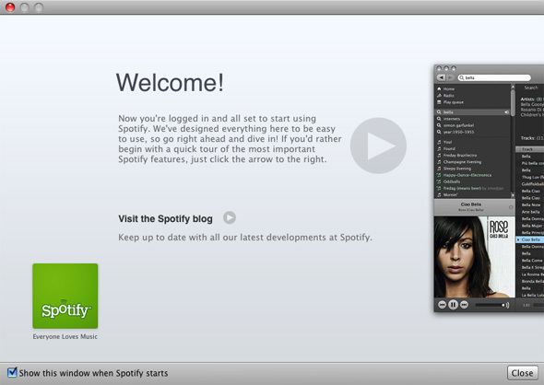544x385 pixels.
Task: Open Play queue in the preview sidebar
Action: point(450,102)
